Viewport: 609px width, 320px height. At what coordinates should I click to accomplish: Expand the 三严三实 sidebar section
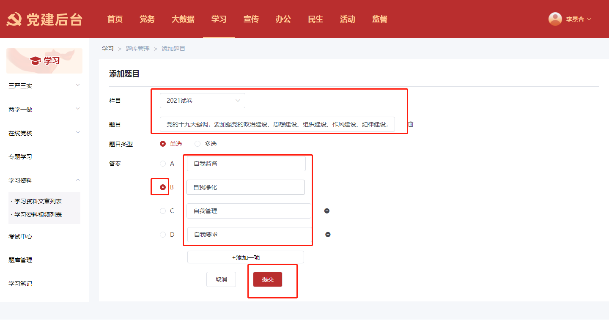click(x=44, y=86)
